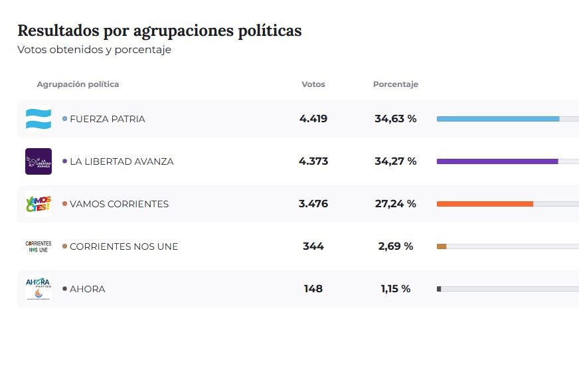Click the brown dot beside Corrientes Nos Une
The image size is (579, 372).
click(64, 246)
